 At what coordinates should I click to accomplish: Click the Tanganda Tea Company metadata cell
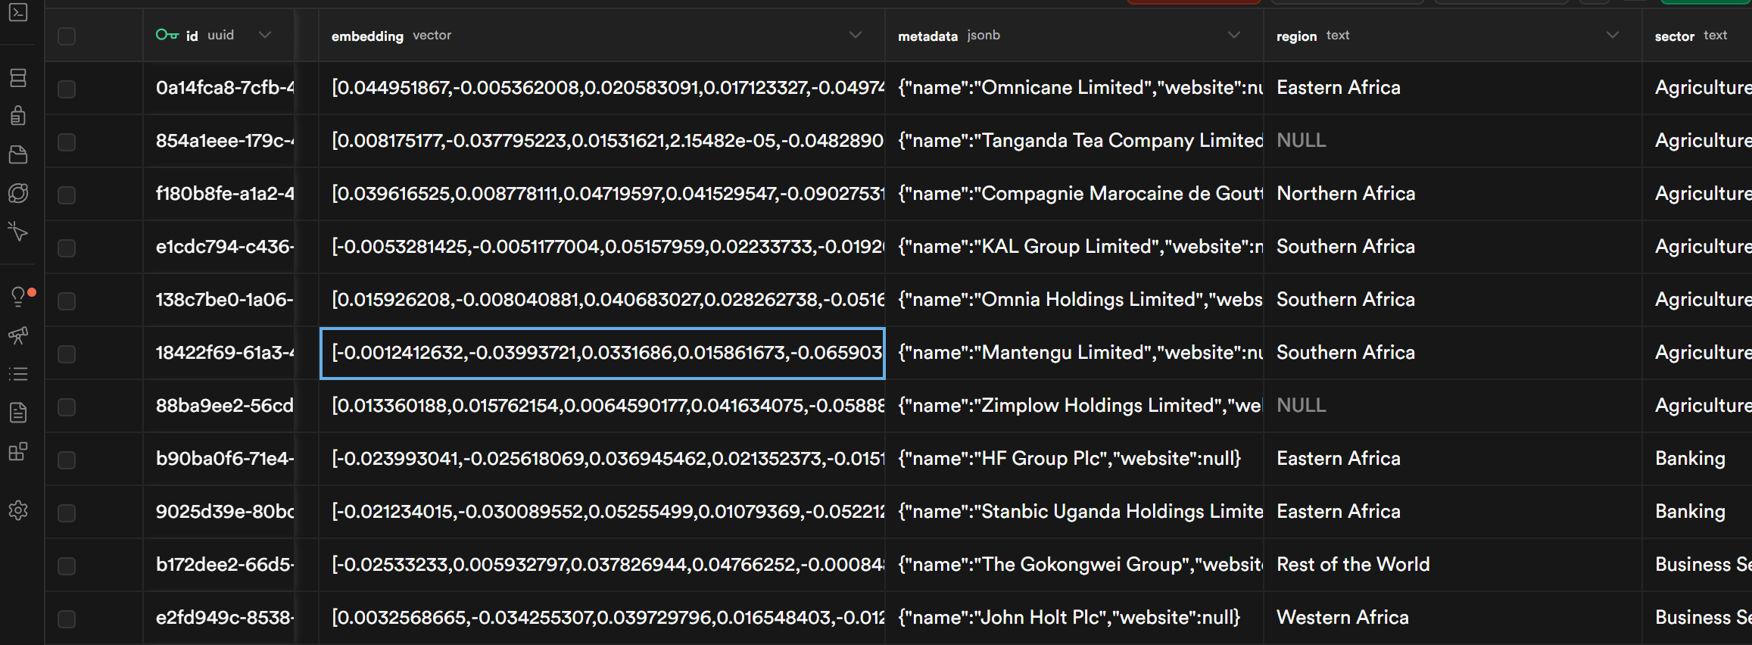[1074, 141]
